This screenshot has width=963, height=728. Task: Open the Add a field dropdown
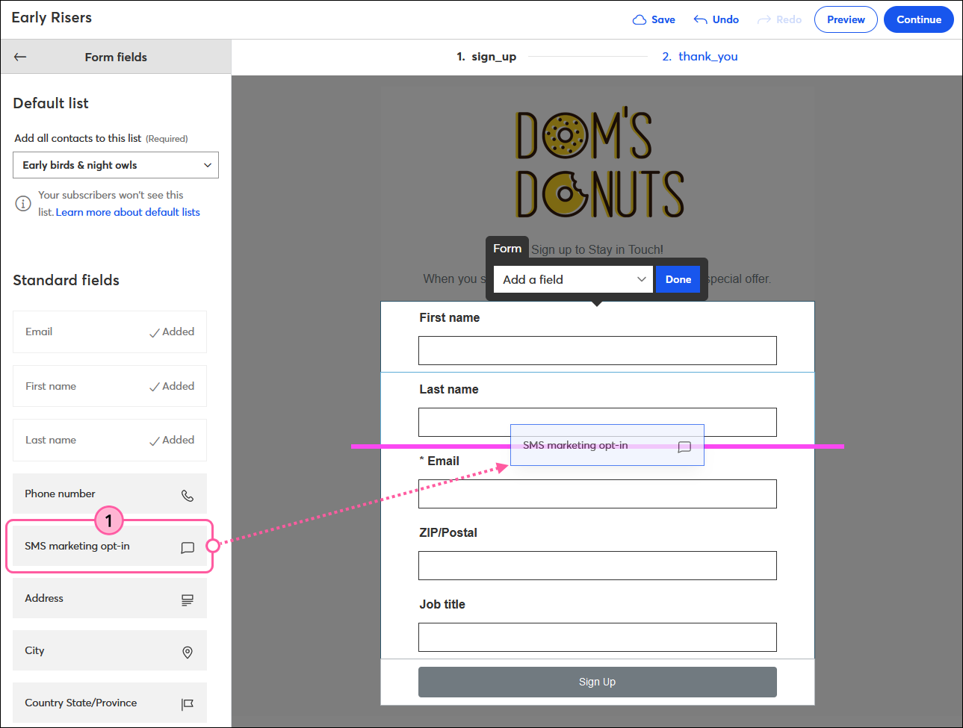coord(572,279)
